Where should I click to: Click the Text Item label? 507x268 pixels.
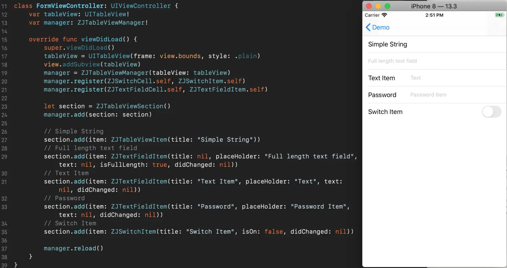[x=381, y=78]
